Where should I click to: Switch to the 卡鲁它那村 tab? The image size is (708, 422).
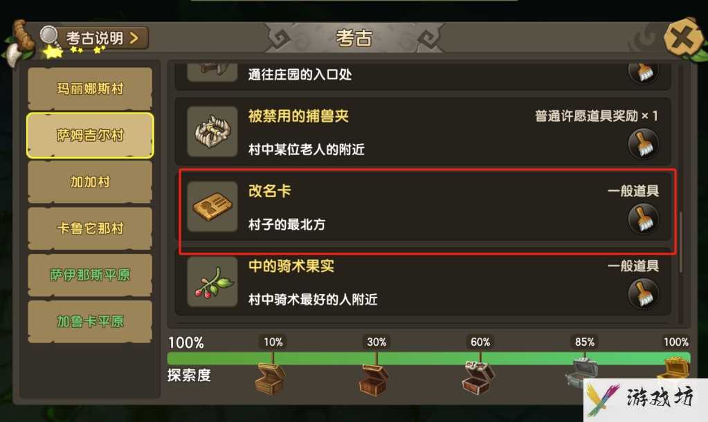click(x=90, y=228)
